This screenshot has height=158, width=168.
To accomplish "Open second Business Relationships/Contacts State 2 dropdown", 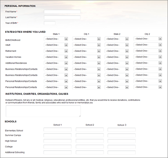I will (x=117, y=75).
